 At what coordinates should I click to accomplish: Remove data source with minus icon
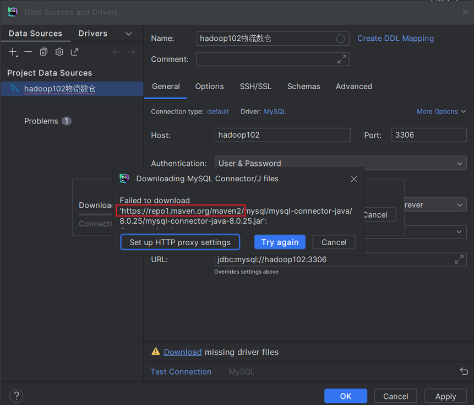[28, 52]
